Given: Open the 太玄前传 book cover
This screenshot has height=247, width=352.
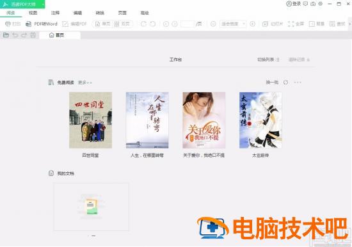Looking at the screenshot, I should pyautogui.click(x=260, y=120).
